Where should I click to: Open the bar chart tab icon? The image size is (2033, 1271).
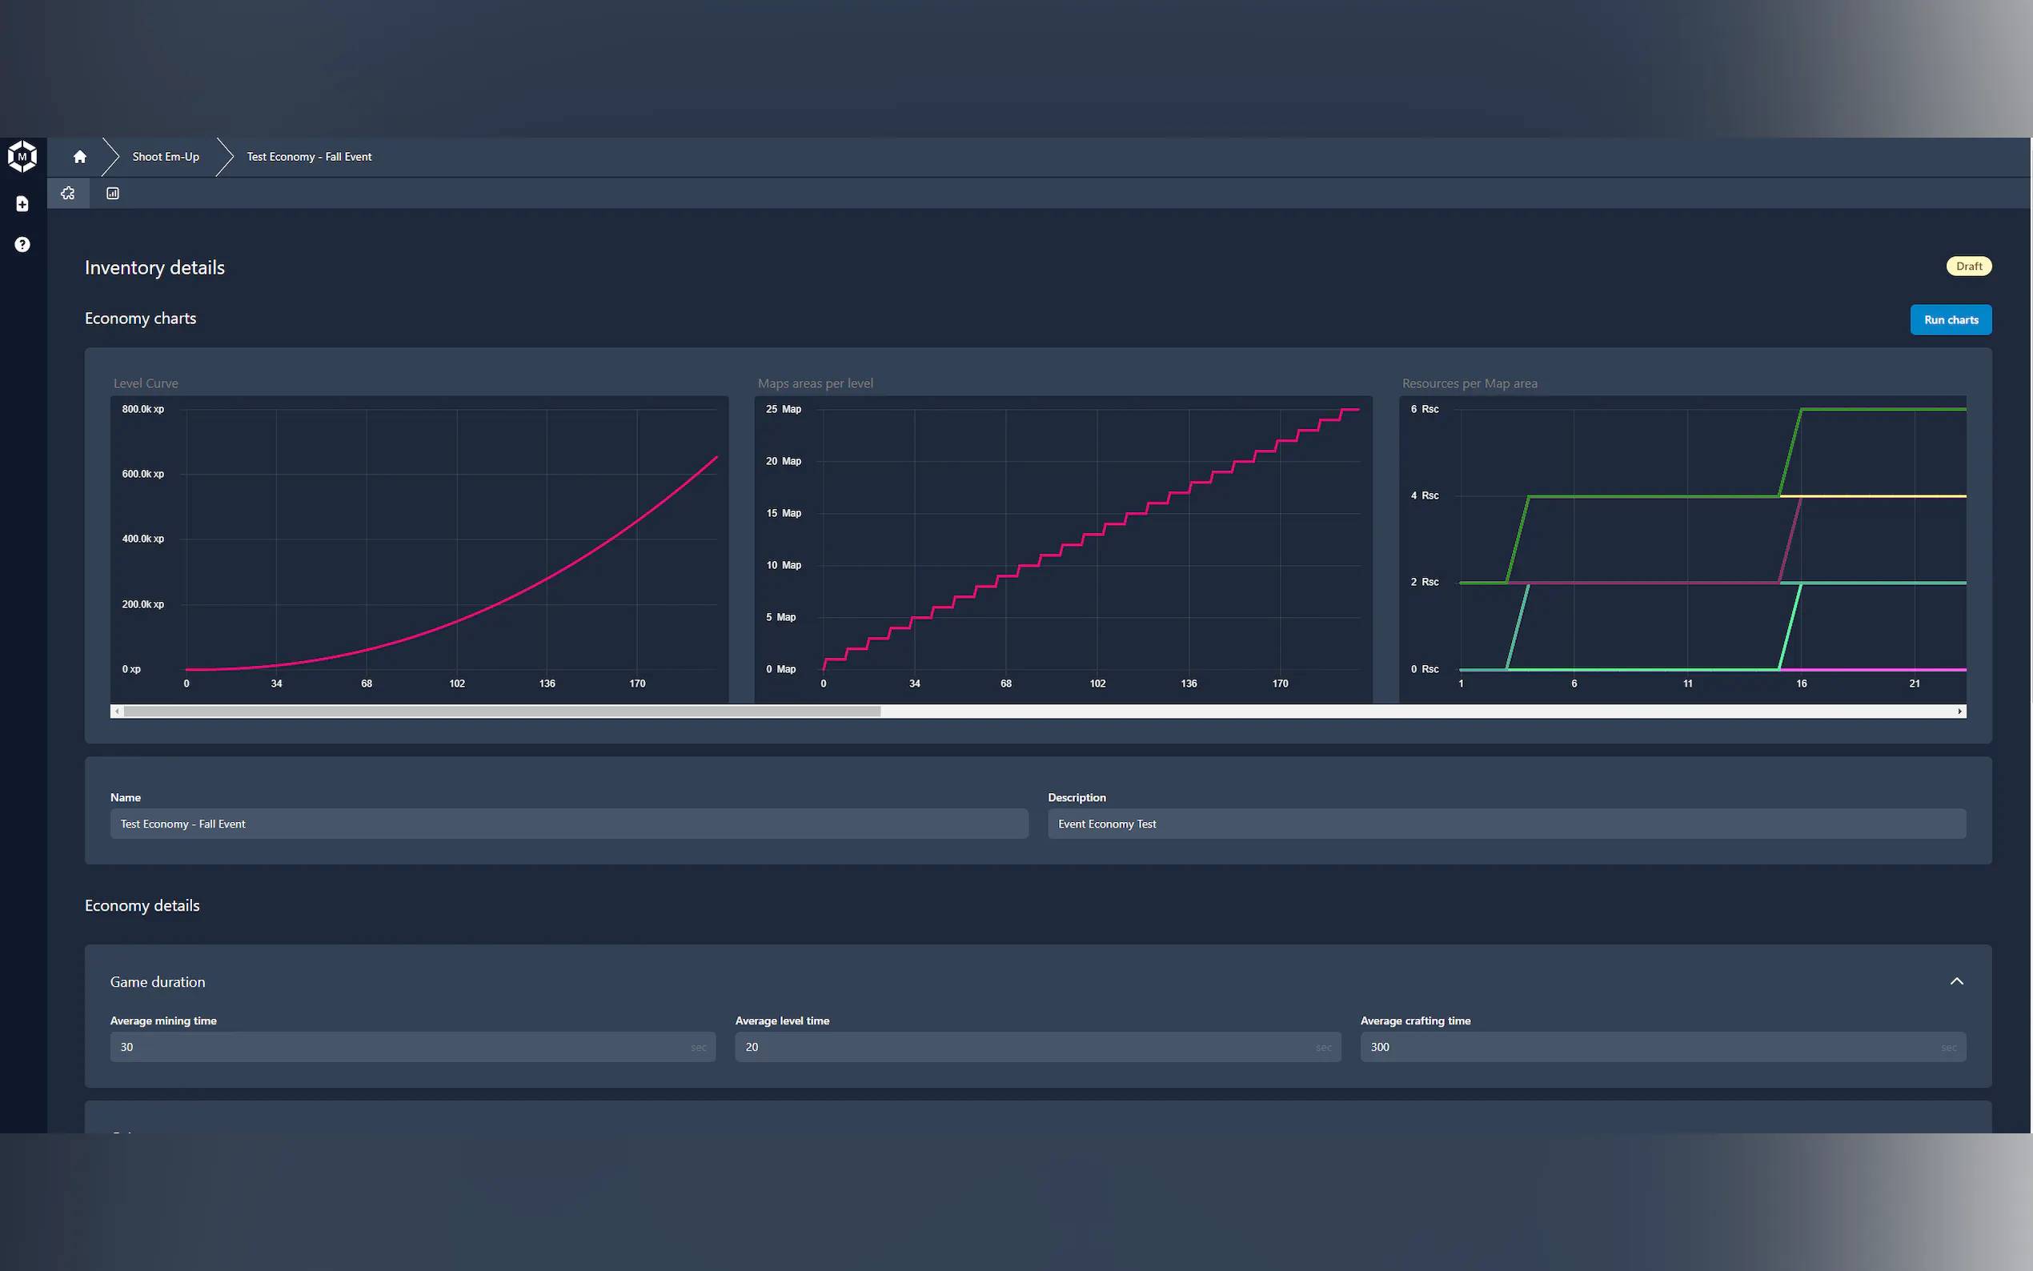click(113, 194)
